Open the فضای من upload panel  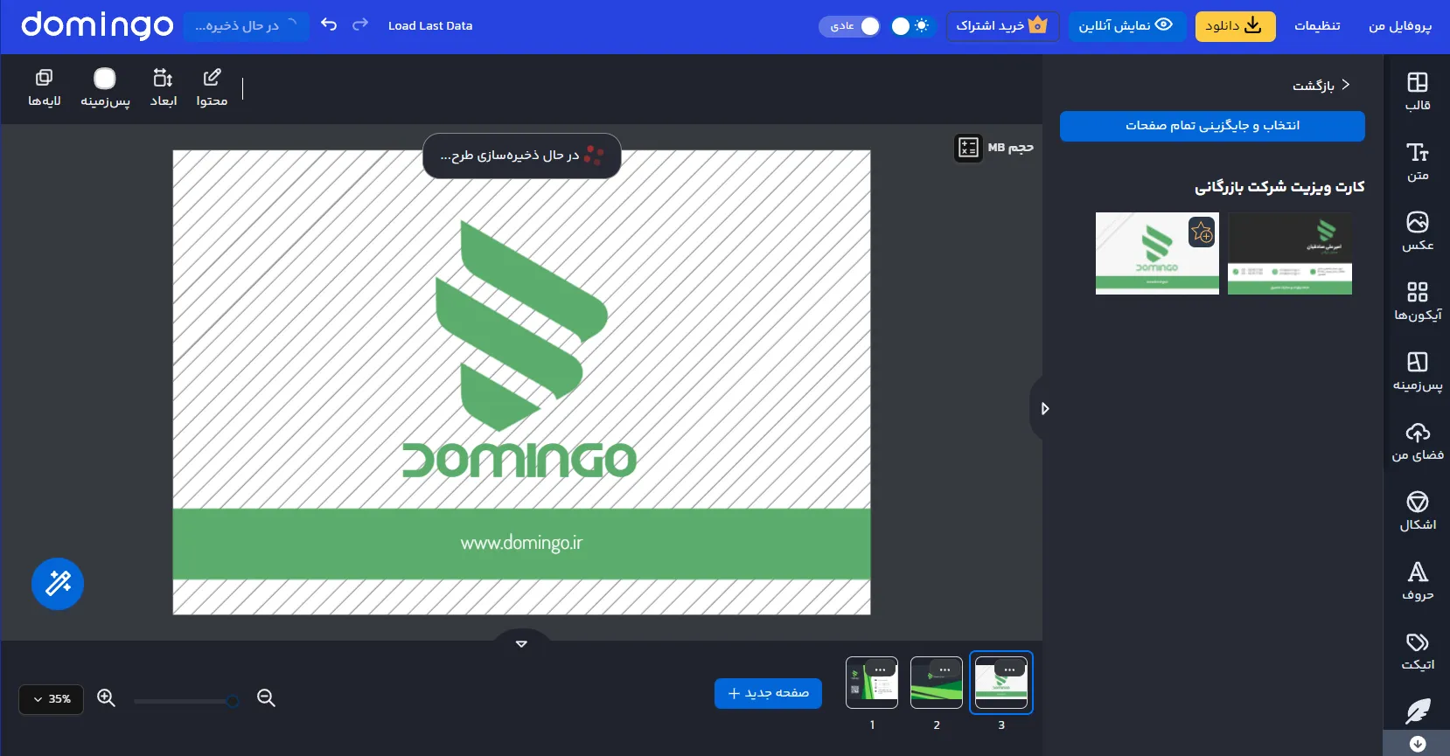[x=1417, y=441]
